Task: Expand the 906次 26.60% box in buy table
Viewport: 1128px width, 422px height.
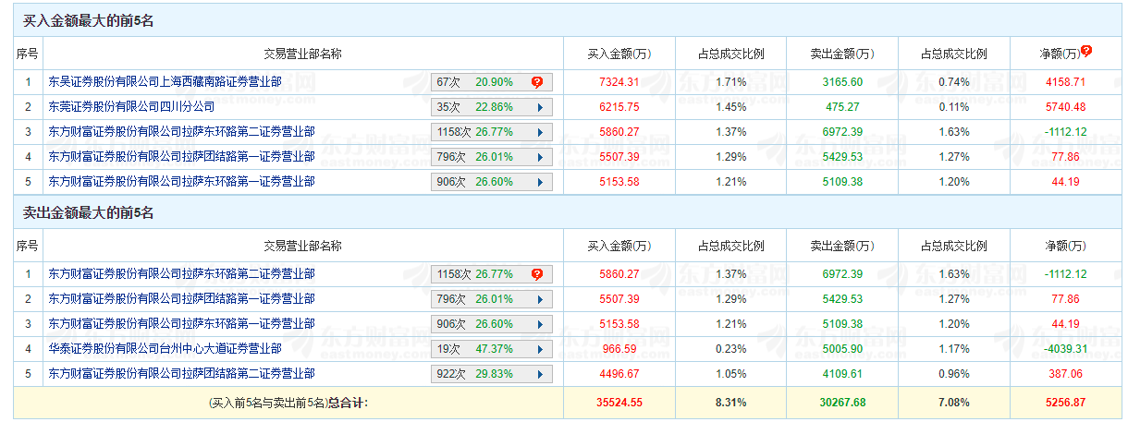Action: pyautogui.click(x=492, y=182)
